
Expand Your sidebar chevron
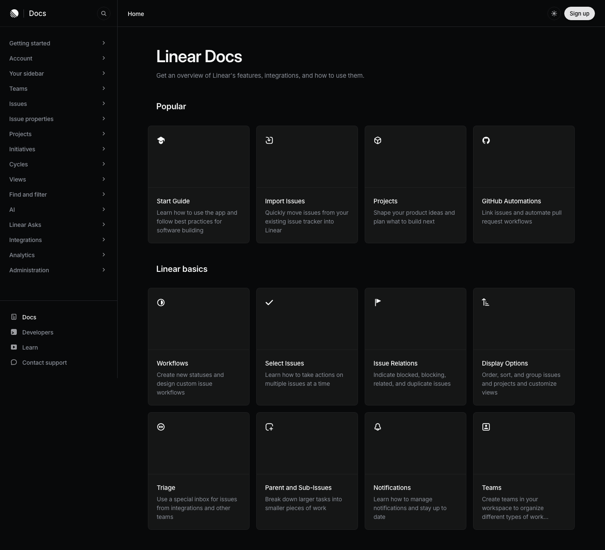click(x=104, y=73)
